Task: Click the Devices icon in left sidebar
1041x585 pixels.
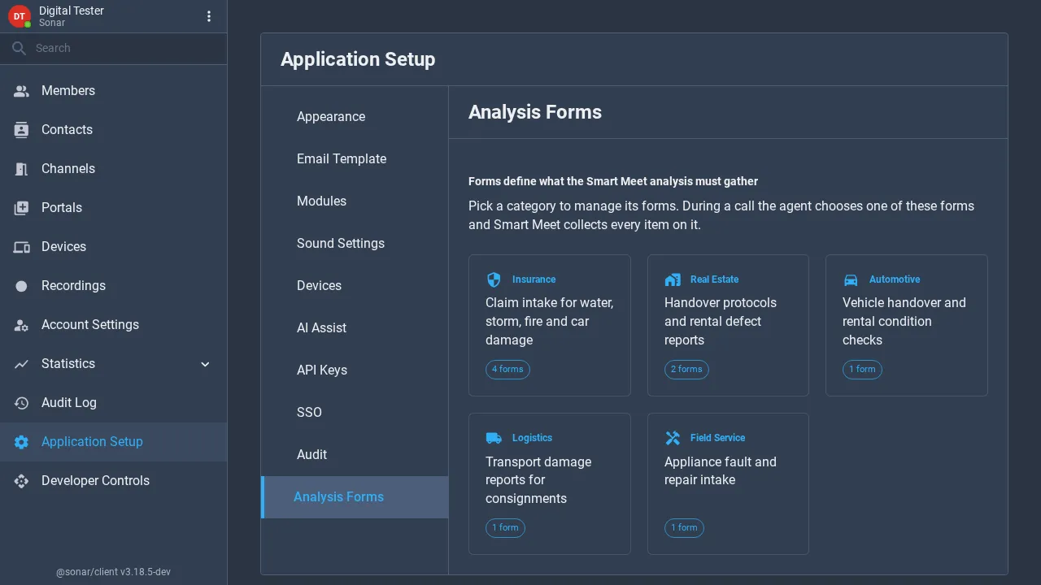Action: pyautogui.click(x=21, y=247)
